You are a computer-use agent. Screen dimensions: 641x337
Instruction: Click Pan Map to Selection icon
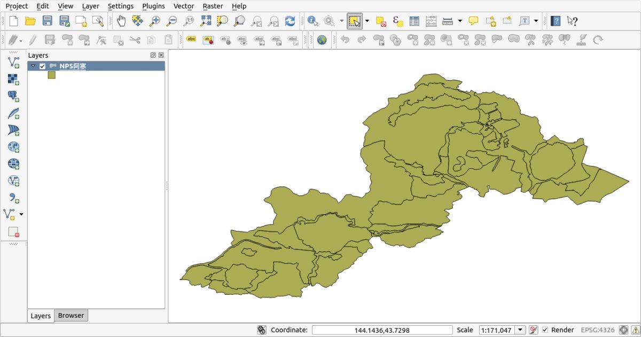[x=138, y=21]
